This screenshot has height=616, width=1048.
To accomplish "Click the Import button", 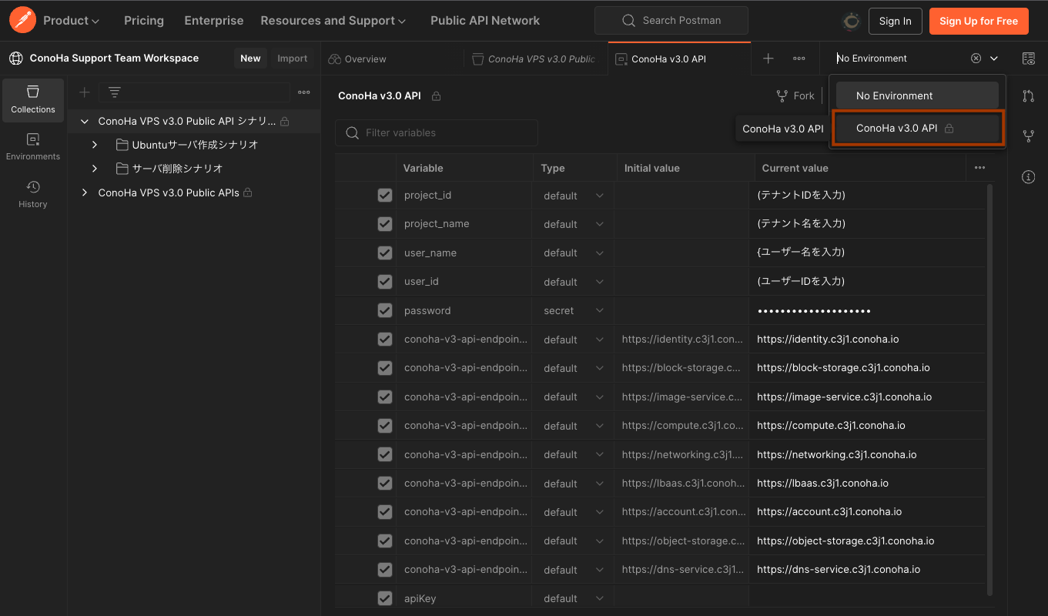I will pos(292,59).
